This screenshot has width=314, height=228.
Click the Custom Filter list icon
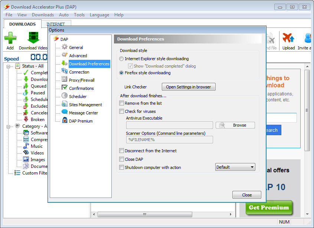click(17, 173)
